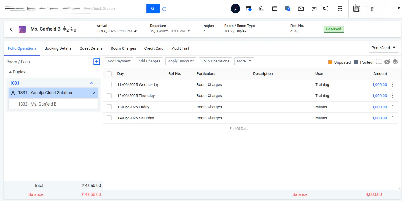This screenshot has height=201, width=402.
Task: Expand 1331 - Yanolja Cloud Solution arrow
Action: (94, 93)
